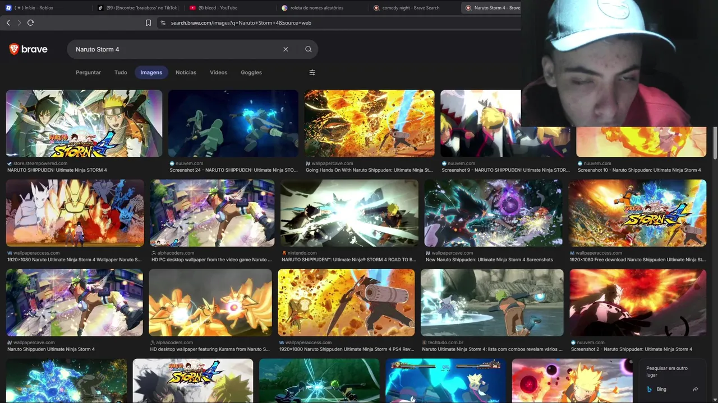This screenshot has height=403, width=718.
Task: Open the 1920×1080 Naruto Ultimate Ninja wallpaper thumbnail
Action: [x=75, y=213]
